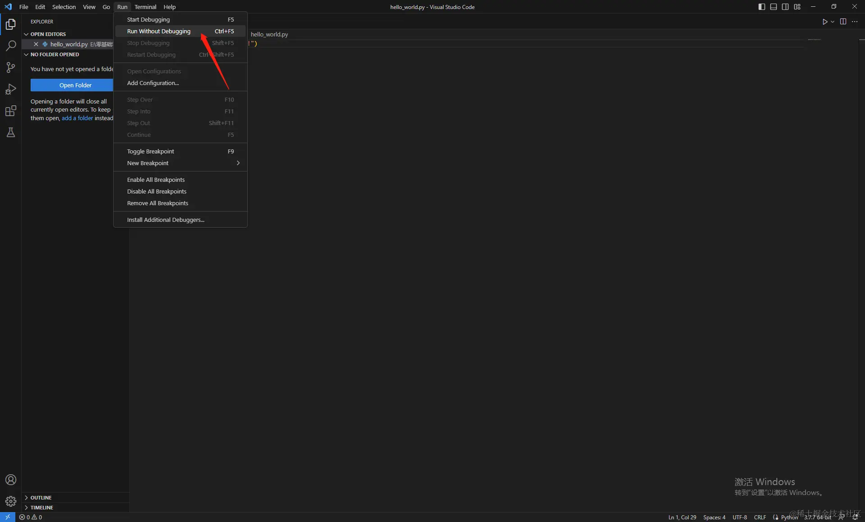The image size is (865, 522).
Task: Select Run Without Debugging menu entry
Action: click(x=159, y=31)
